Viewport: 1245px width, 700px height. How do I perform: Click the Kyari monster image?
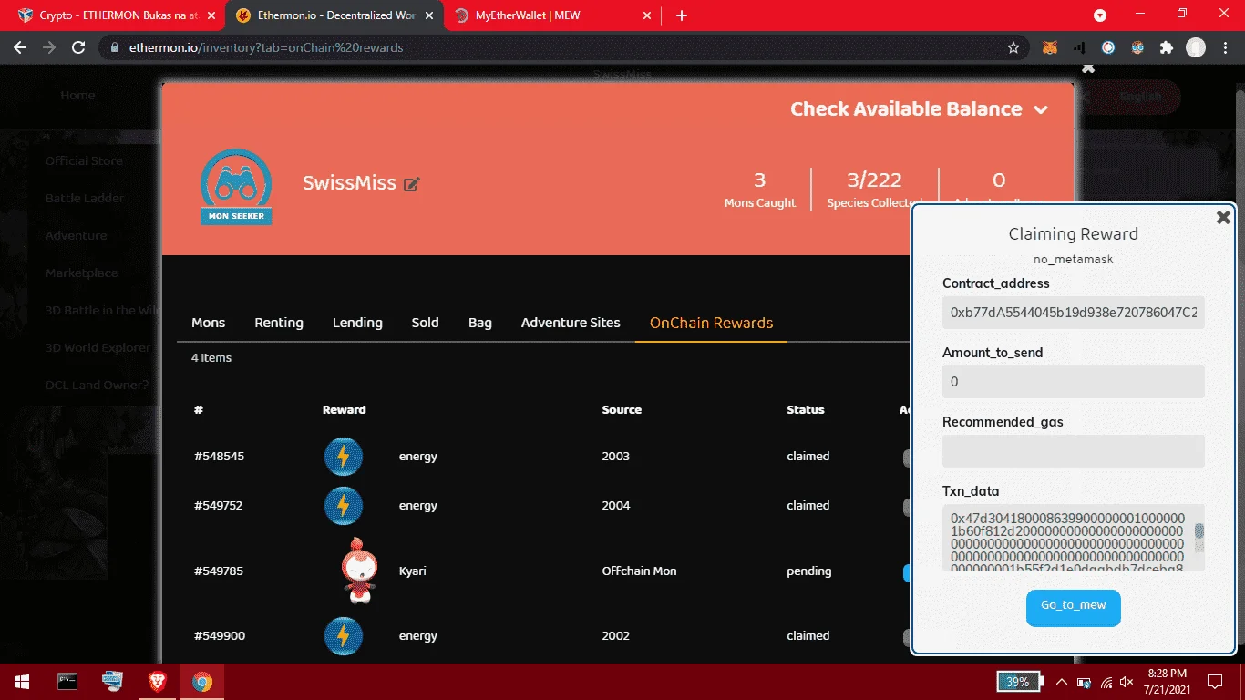[x=359, y=571]
